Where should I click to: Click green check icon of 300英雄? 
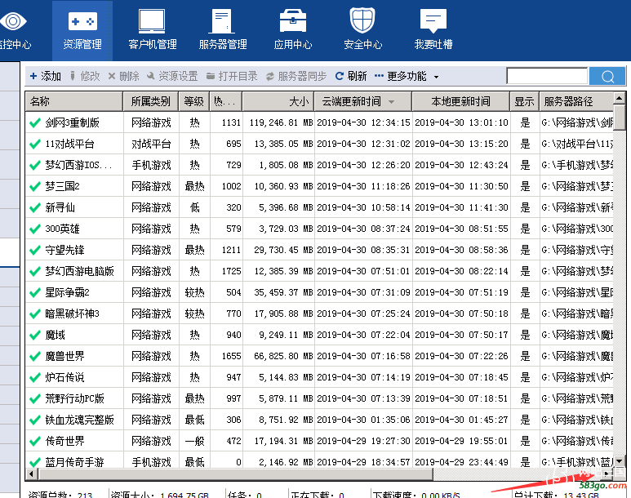35,229
